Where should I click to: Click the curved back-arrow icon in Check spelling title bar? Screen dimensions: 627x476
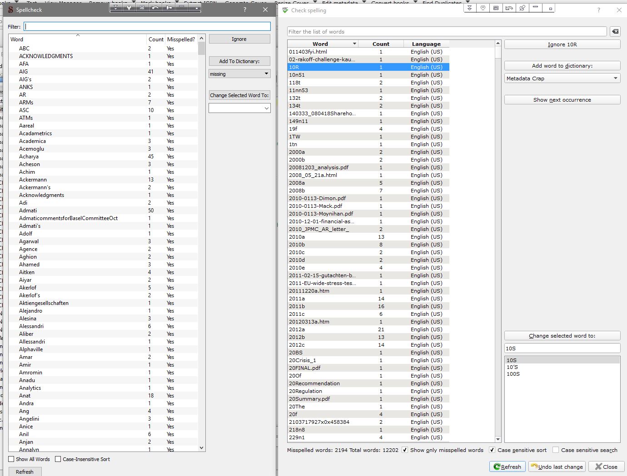pyautogui.click(x=509, y=8)
